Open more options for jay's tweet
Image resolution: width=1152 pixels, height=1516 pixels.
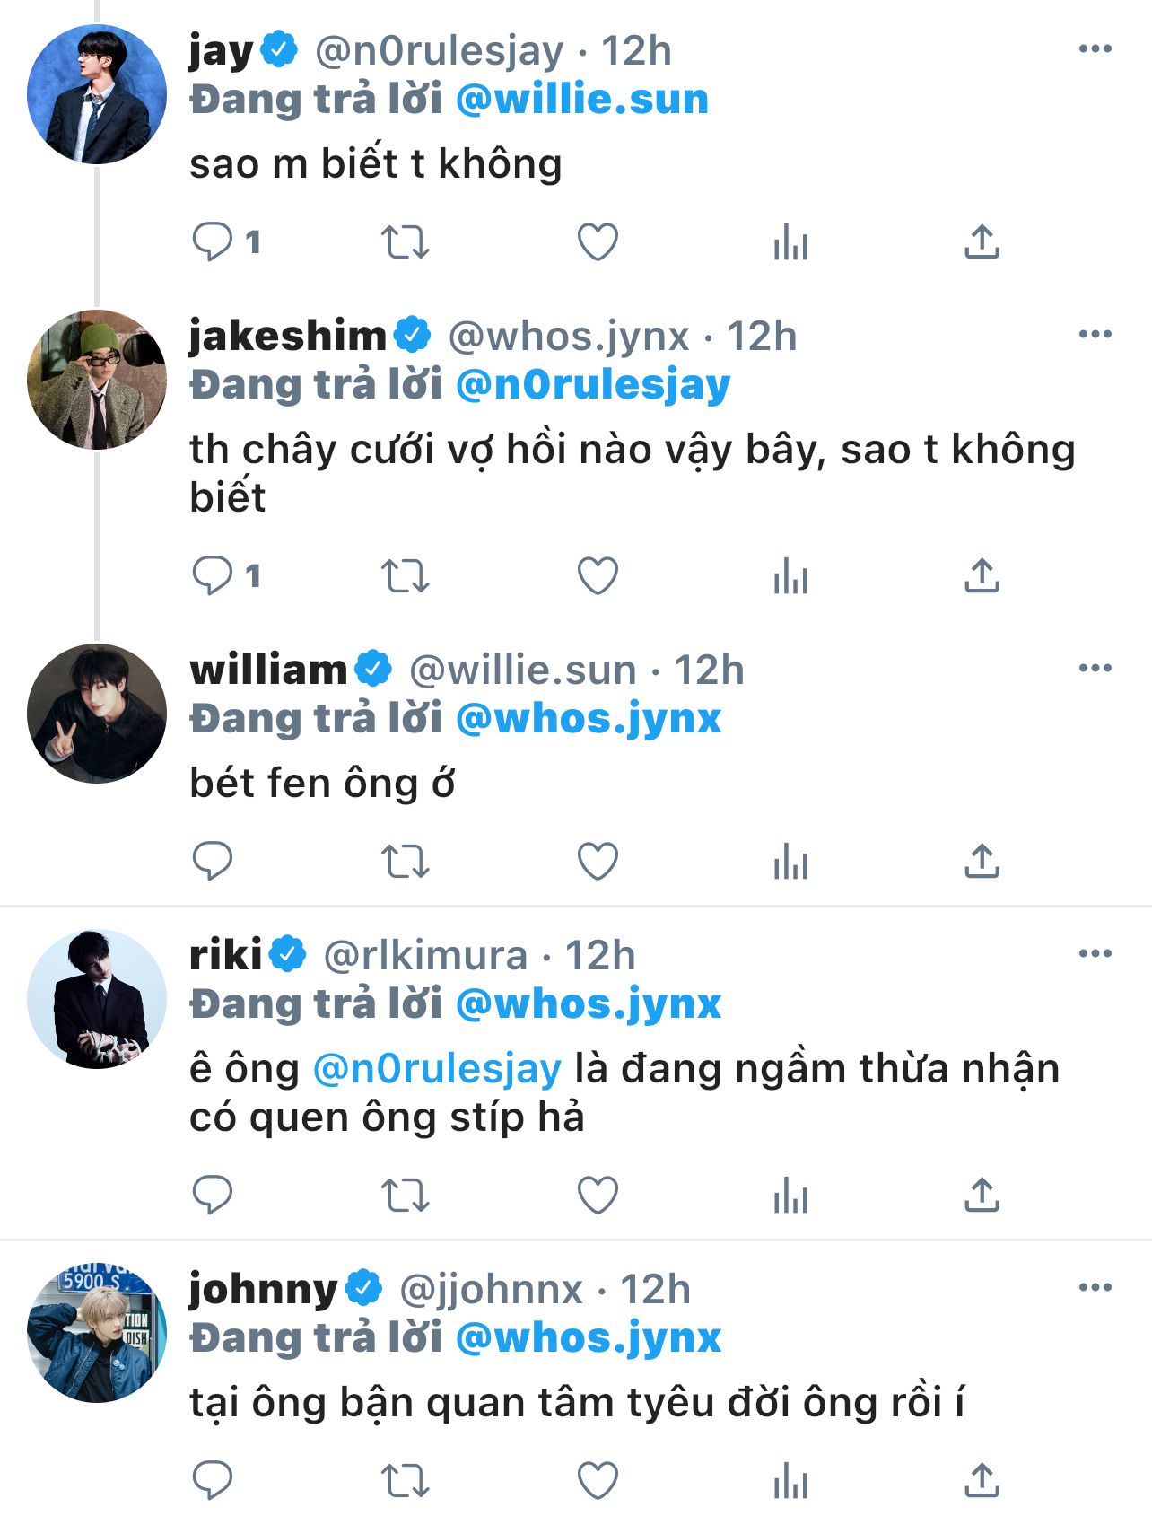(x=1095, y=49)
